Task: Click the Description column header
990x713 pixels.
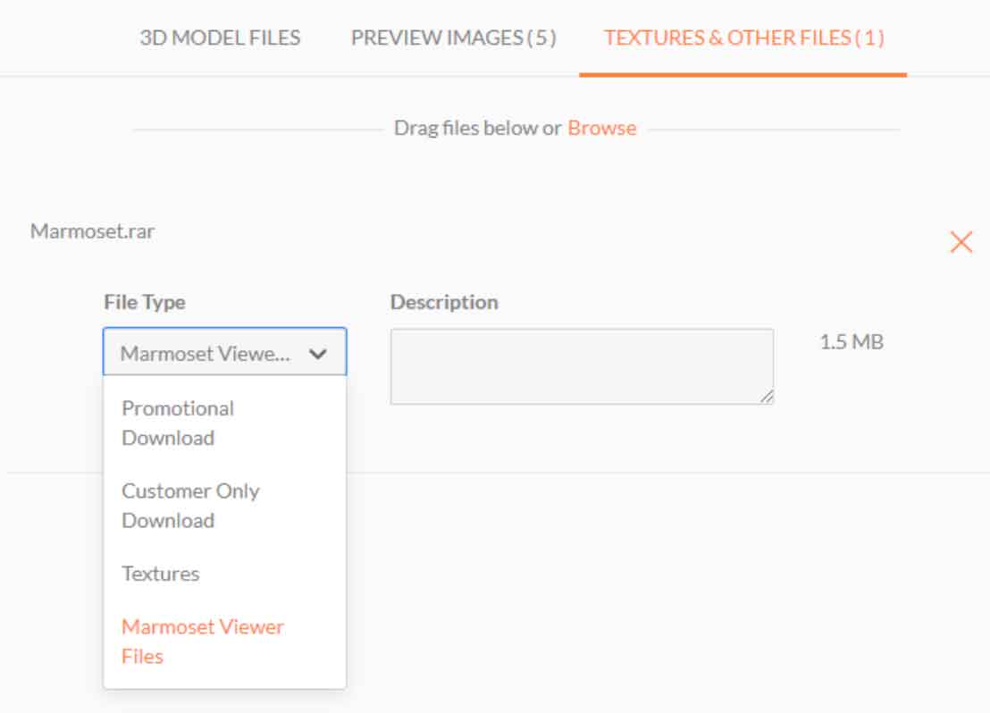Action: coord(444,302)
